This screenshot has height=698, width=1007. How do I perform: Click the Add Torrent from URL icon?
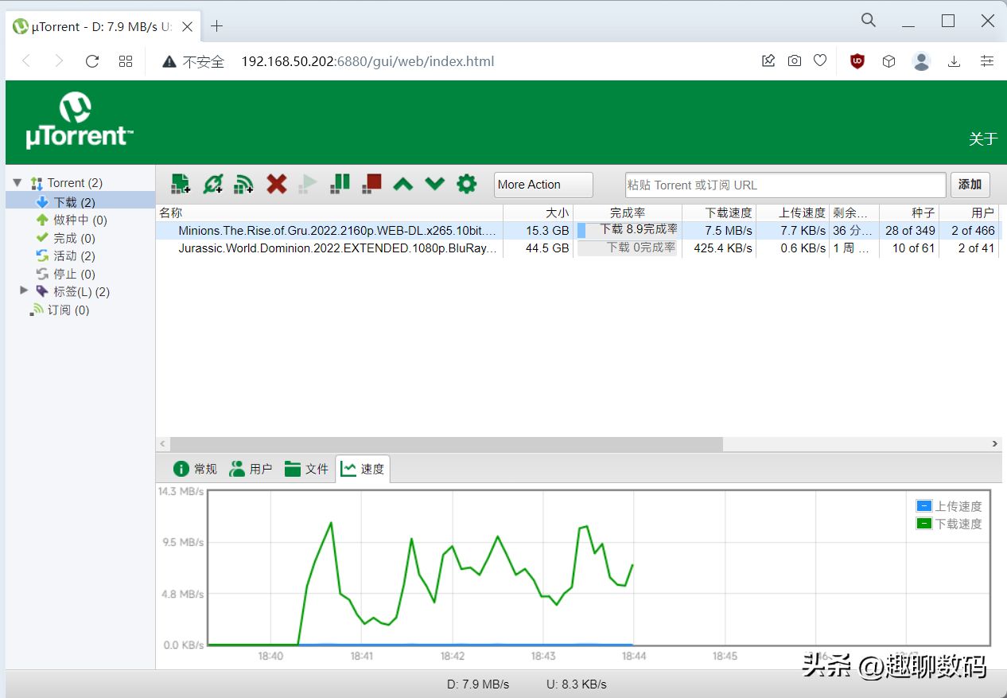pyautogui.click(x=212, y=184)
